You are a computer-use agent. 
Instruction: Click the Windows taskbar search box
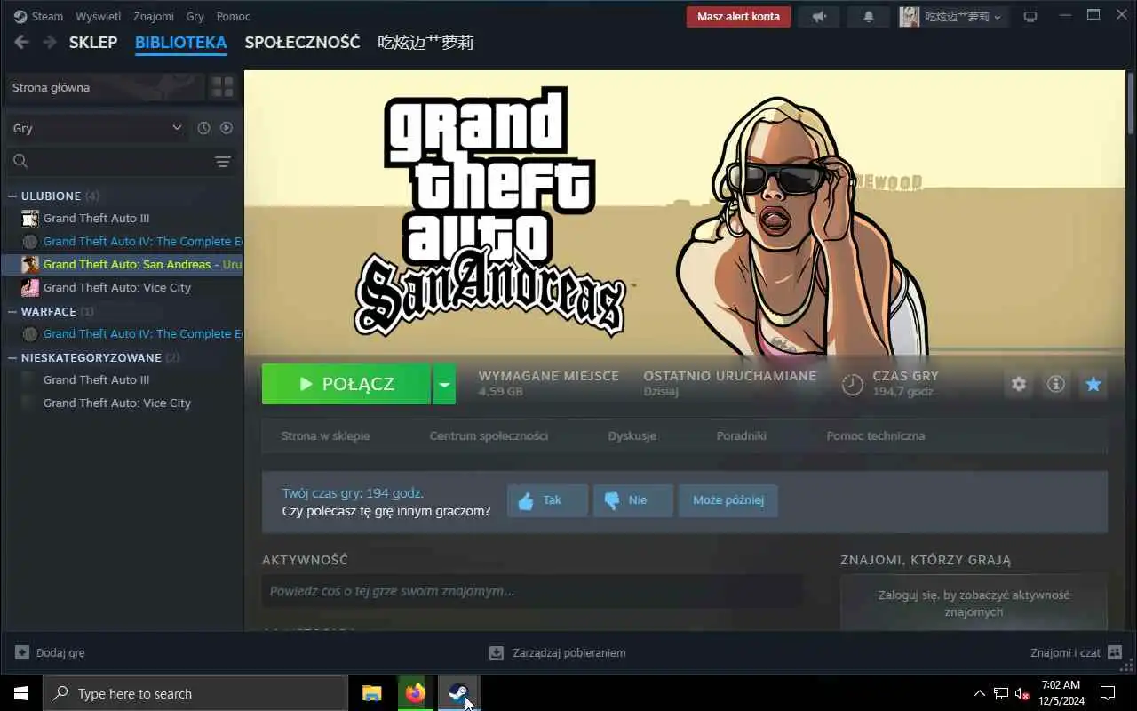pyautogui.click(x=195, y=693)
